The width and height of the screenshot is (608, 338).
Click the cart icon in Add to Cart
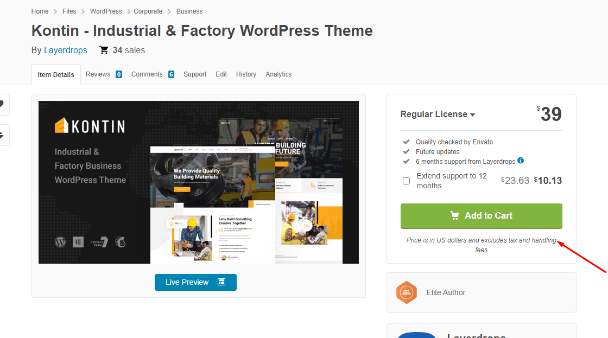tap(454, 215)
